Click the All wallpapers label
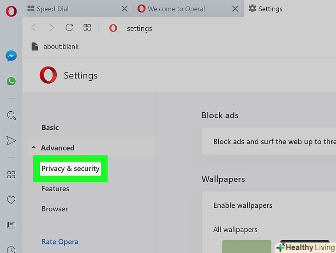The height and width of the screenshot is (253, 336). click(235, 229)
